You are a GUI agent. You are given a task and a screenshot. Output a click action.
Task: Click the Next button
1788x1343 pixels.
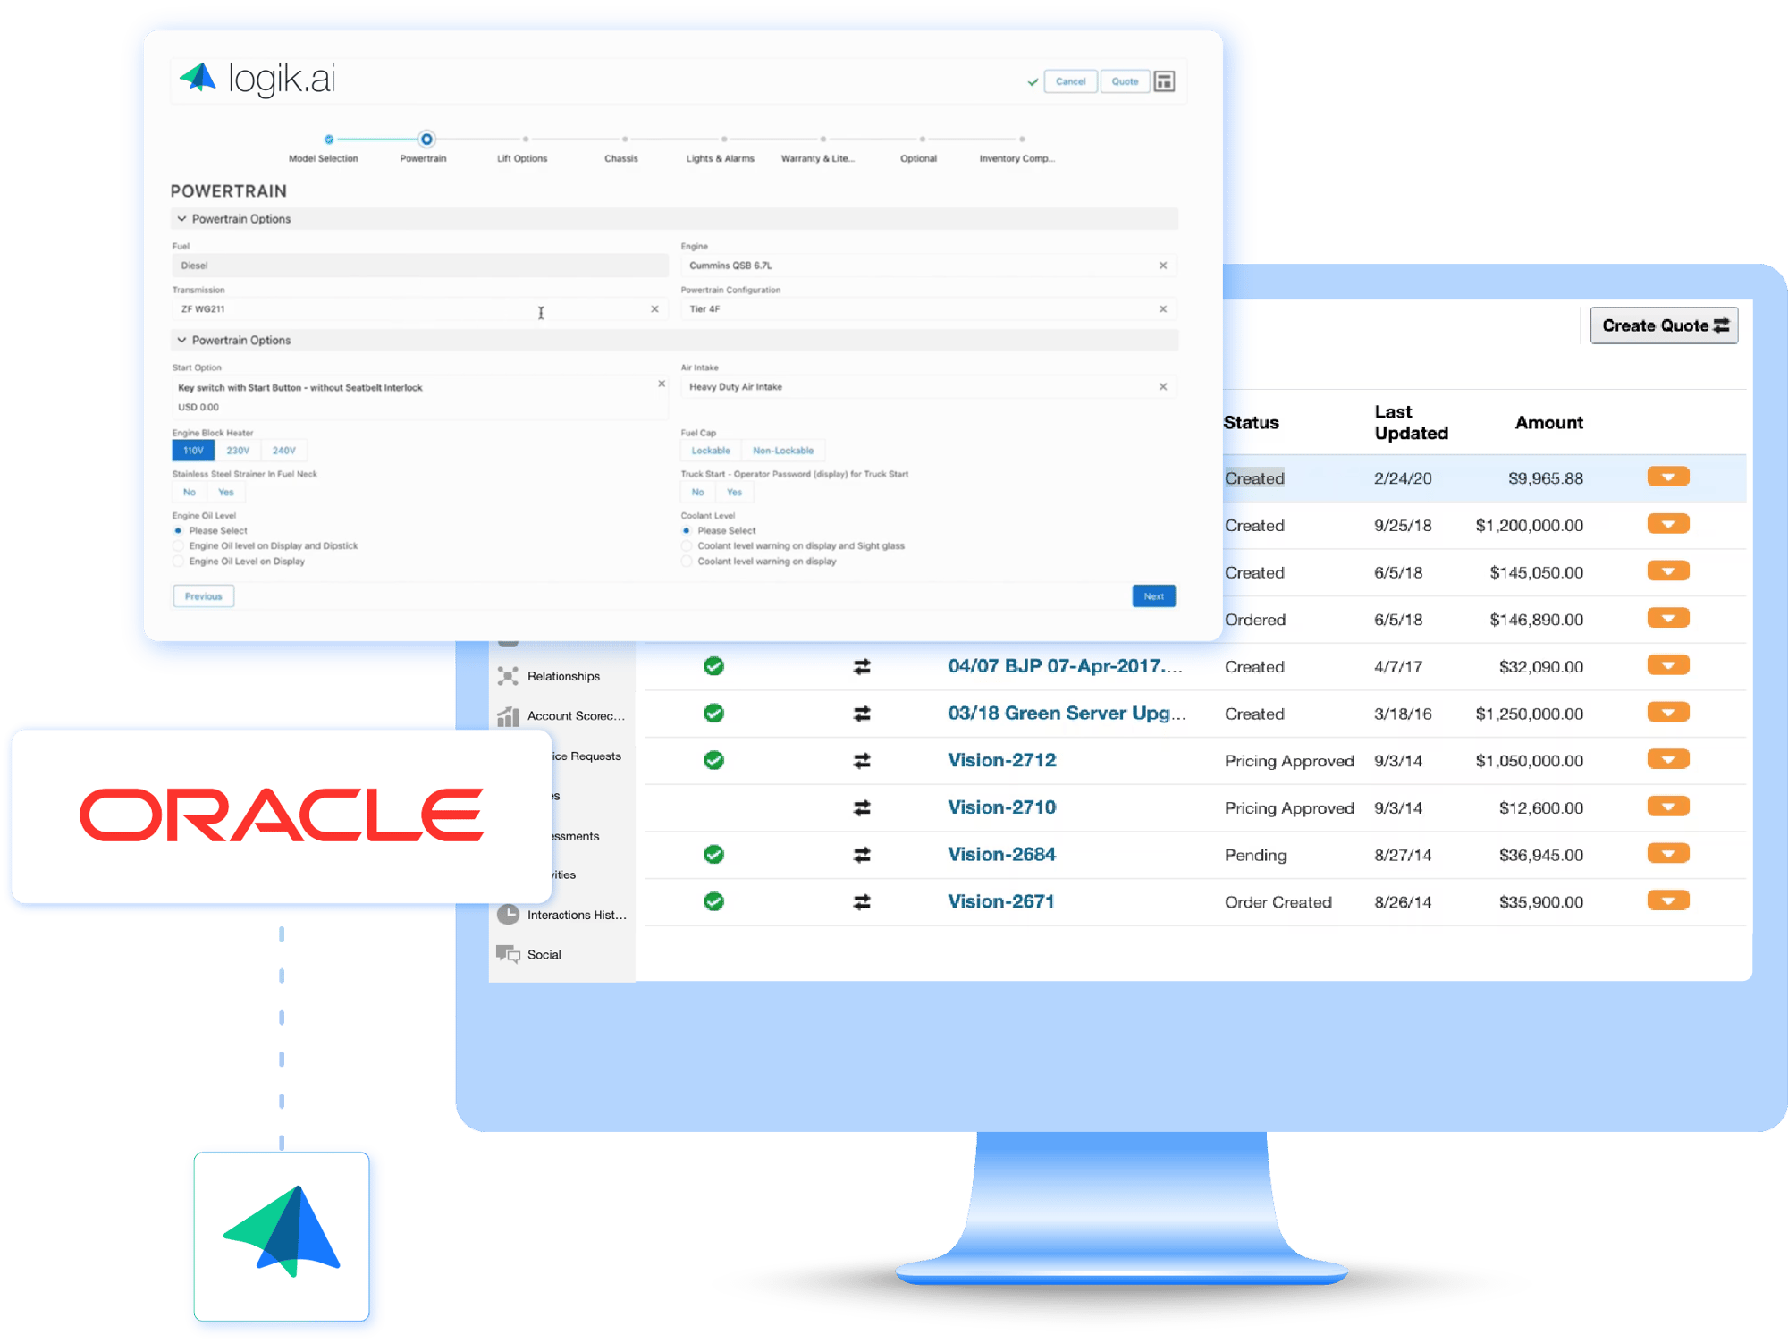[x=1153, y=596]
